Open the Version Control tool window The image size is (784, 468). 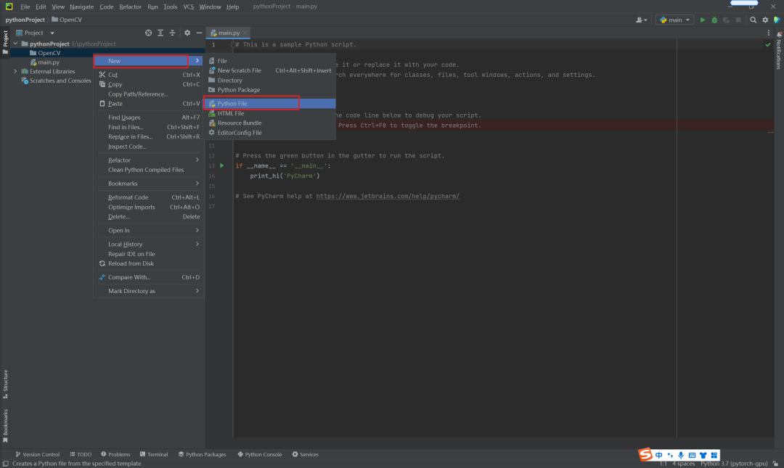click(x=38, y=454)
